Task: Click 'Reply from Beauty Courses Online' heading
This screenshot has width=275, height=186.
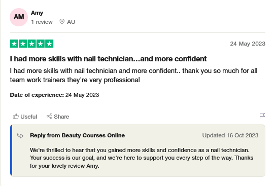Action: [x=77, y=135]
